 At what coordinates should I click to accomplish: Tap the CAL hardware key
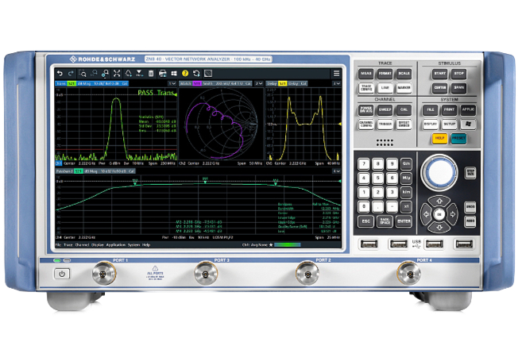click(404, 109)
